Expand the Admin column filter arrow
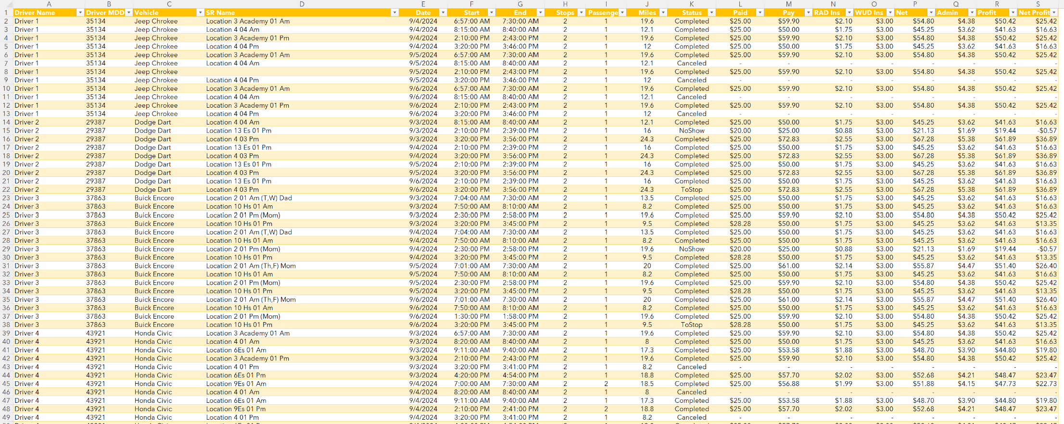 coord(972,12)
